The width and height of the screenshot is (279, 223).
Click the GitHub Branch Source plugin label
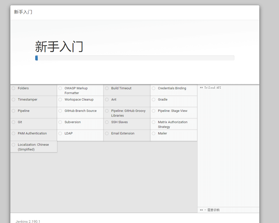pos(80,111)
